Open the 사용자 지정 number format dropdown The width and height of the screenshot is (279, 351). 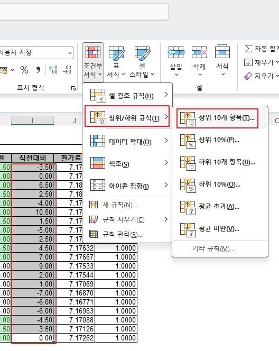coord(36,53)
